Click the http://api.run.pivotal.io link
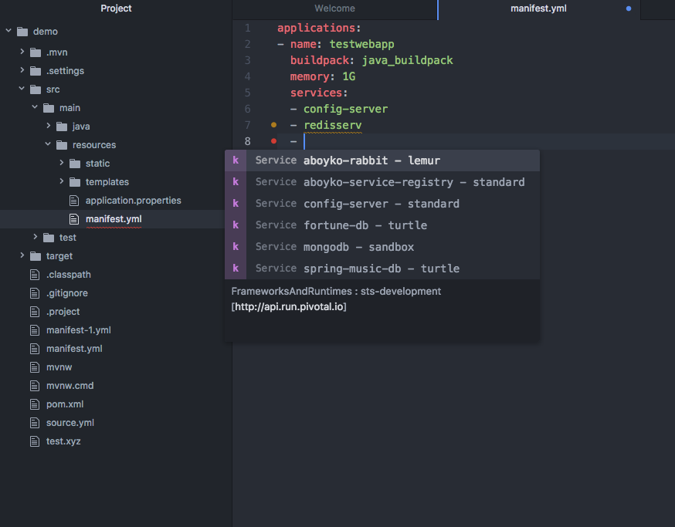675x527 pixels. pos(289,307)
